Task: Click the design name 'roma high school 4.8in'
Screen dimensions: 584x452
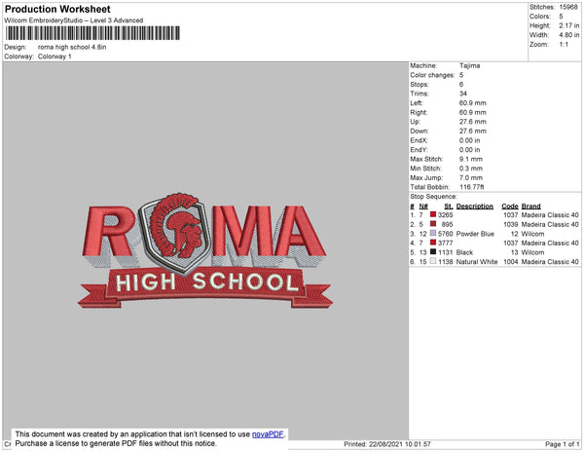Action: click(72, 47)
